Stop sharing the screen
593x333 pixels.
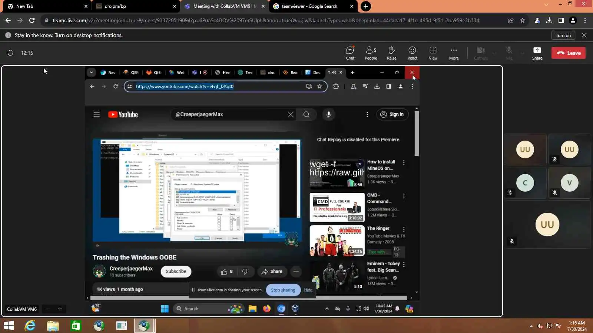(283, 290)
